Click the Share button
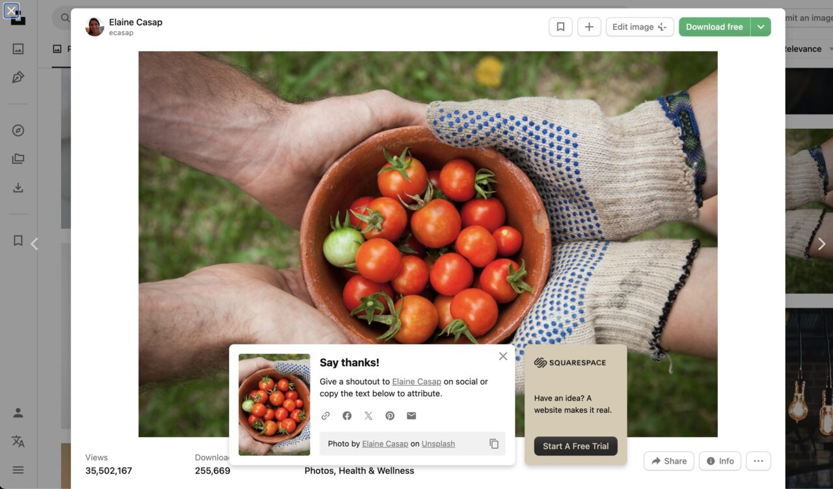This screenshot has width=833, height=489. (669, 461)
